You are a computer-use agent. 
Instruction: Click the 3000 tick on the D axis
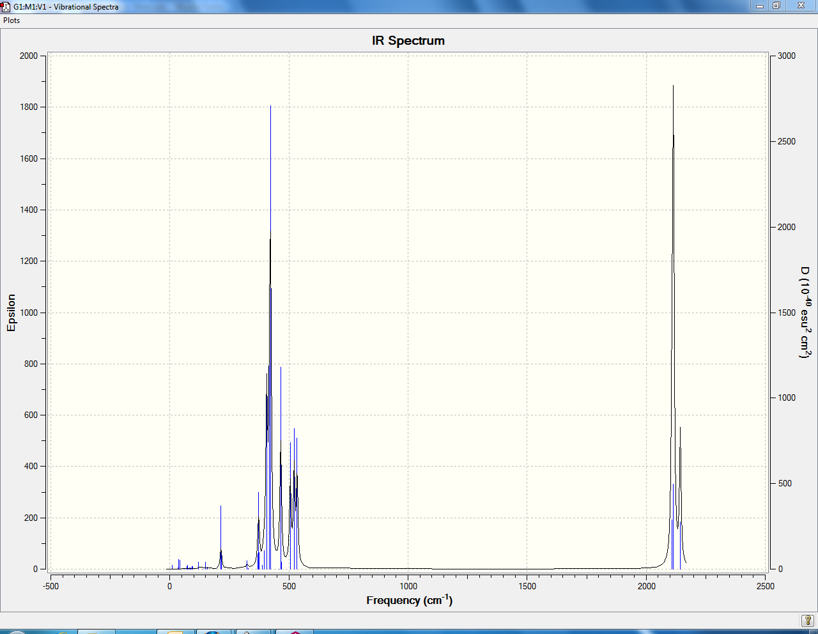tap(787, 56)
